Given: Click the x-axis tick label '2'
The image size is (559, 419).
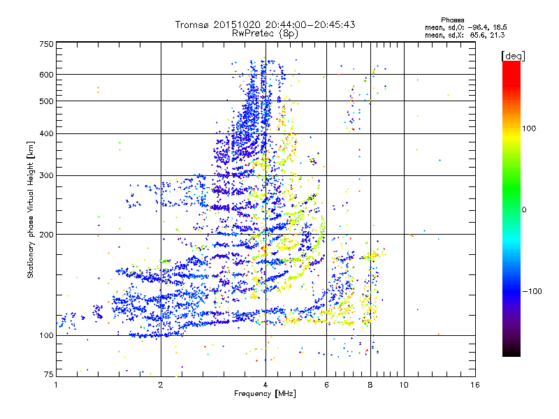Looking at the screenshot, I should click(x=161, y=385).
